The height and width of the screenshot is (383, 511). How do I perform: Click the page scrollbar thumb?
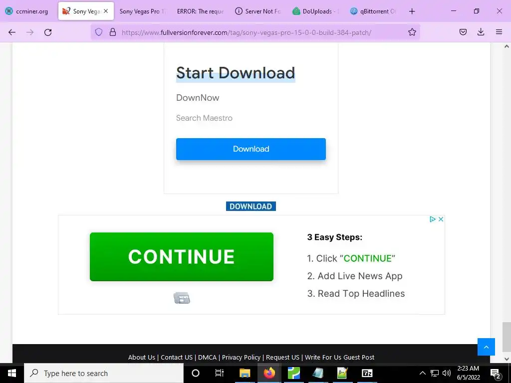click(x=507, y=337)
